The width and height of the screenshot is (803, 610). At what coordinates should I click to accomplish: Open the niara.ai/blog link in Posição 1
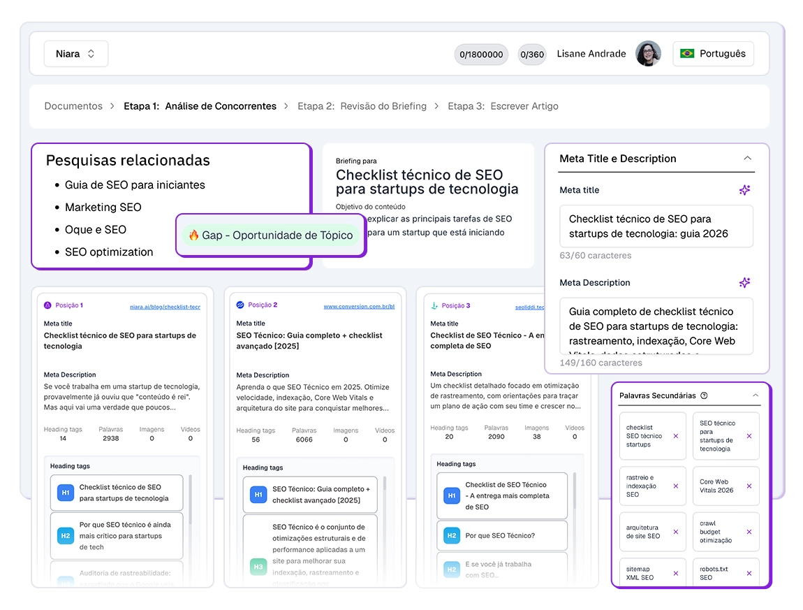(165, 307)
